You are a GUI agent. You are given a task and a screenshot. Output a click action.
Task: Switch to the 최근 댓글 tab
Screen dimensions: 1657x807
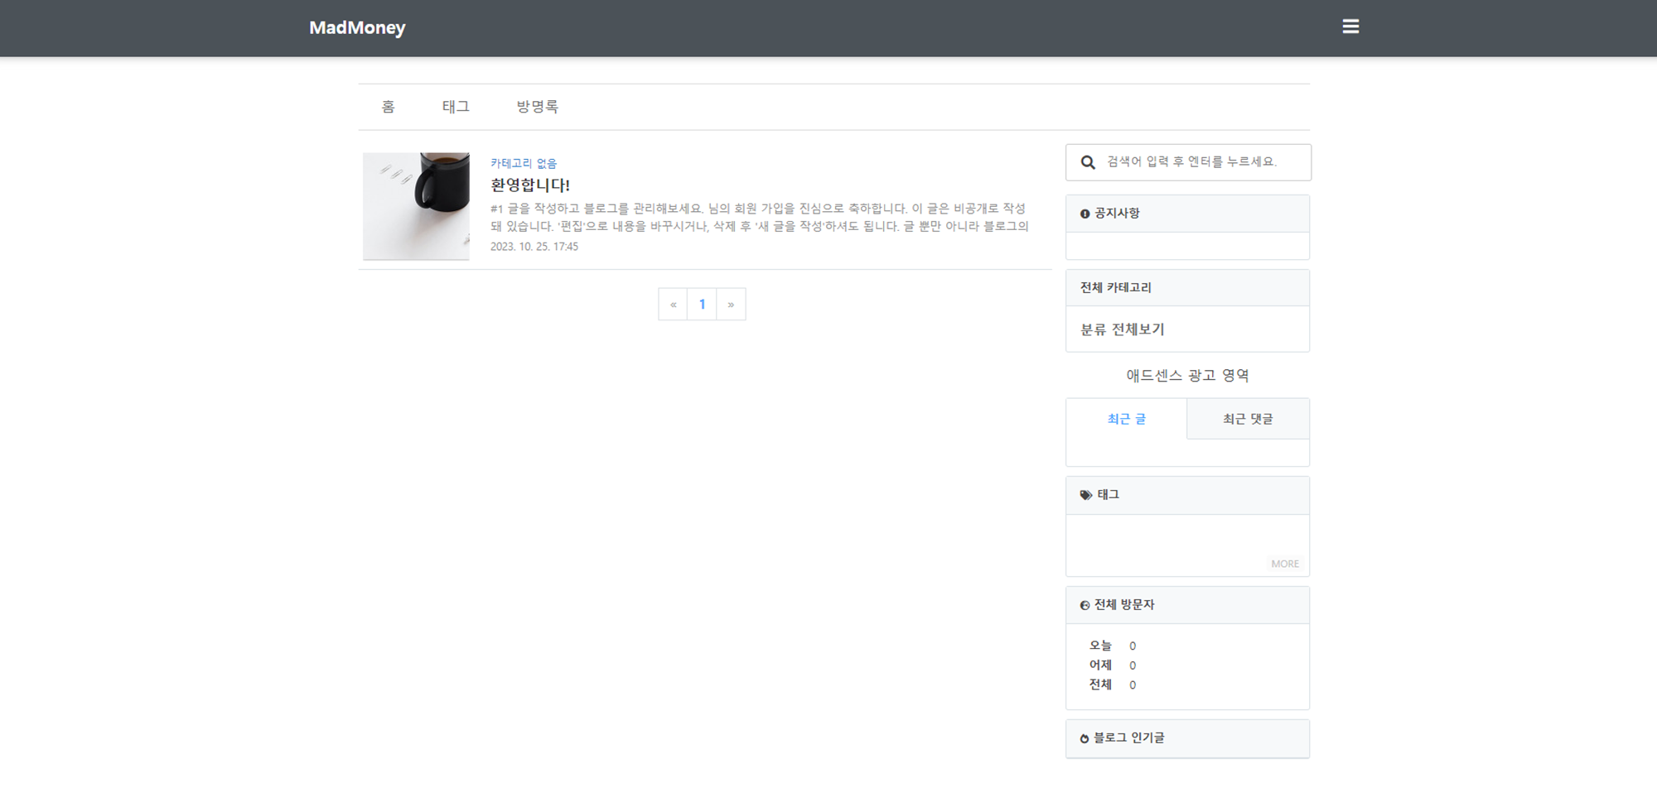(1248, 419)
